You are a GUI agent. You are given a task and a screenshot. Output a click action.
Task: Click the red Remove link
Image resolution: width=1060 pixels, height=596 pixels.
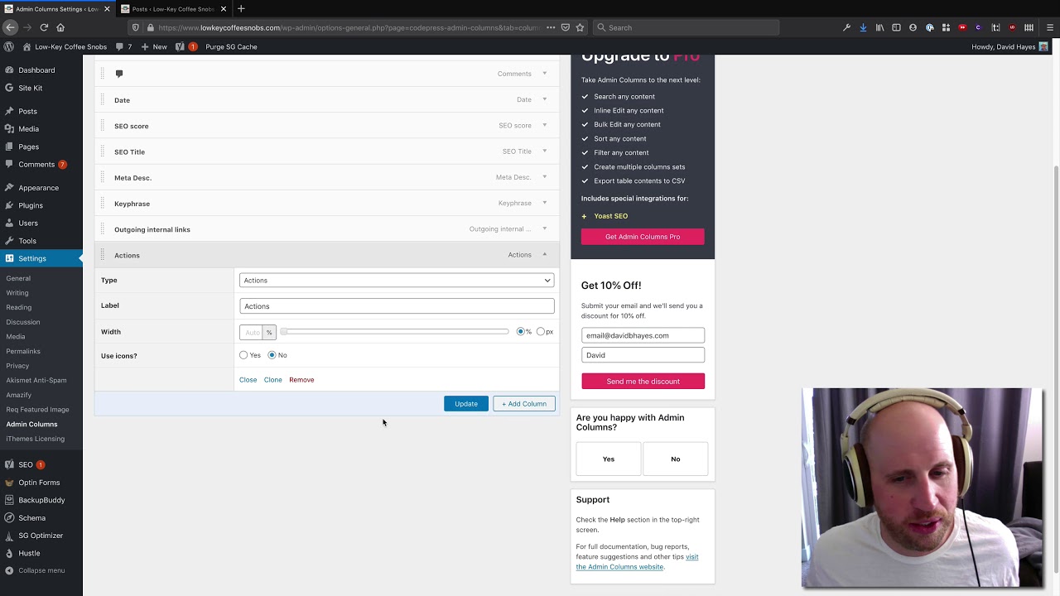[x=301, y=380]
